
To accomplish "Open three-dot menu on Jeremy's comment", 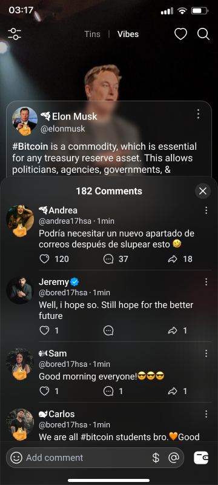I will click(x=206, y=282).
